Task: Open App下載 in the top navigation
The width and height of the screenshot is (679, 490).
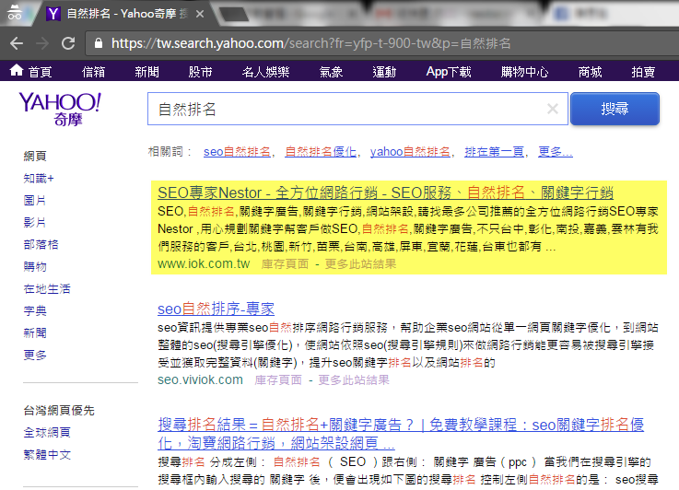Action: coord(449,72)
